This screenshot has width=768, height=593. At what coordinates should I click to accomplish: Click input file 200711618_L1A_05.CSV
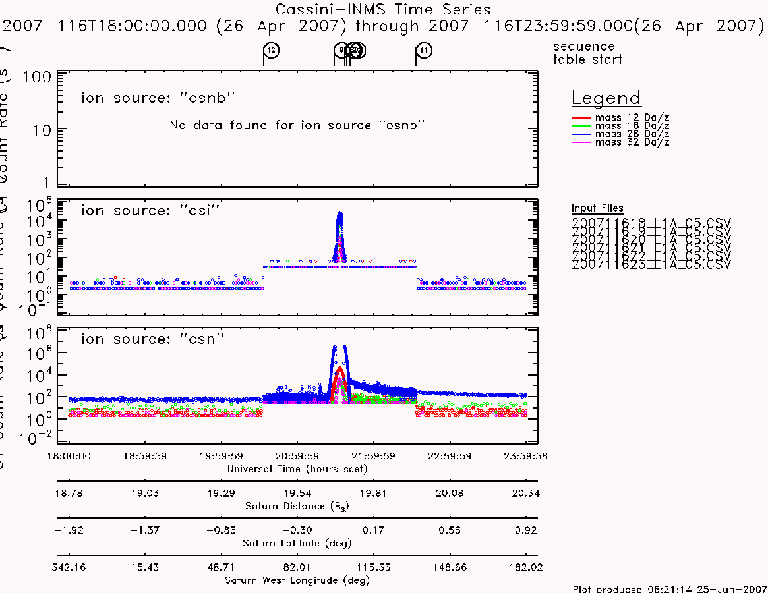pyautogui.click(x=651, y=223)
